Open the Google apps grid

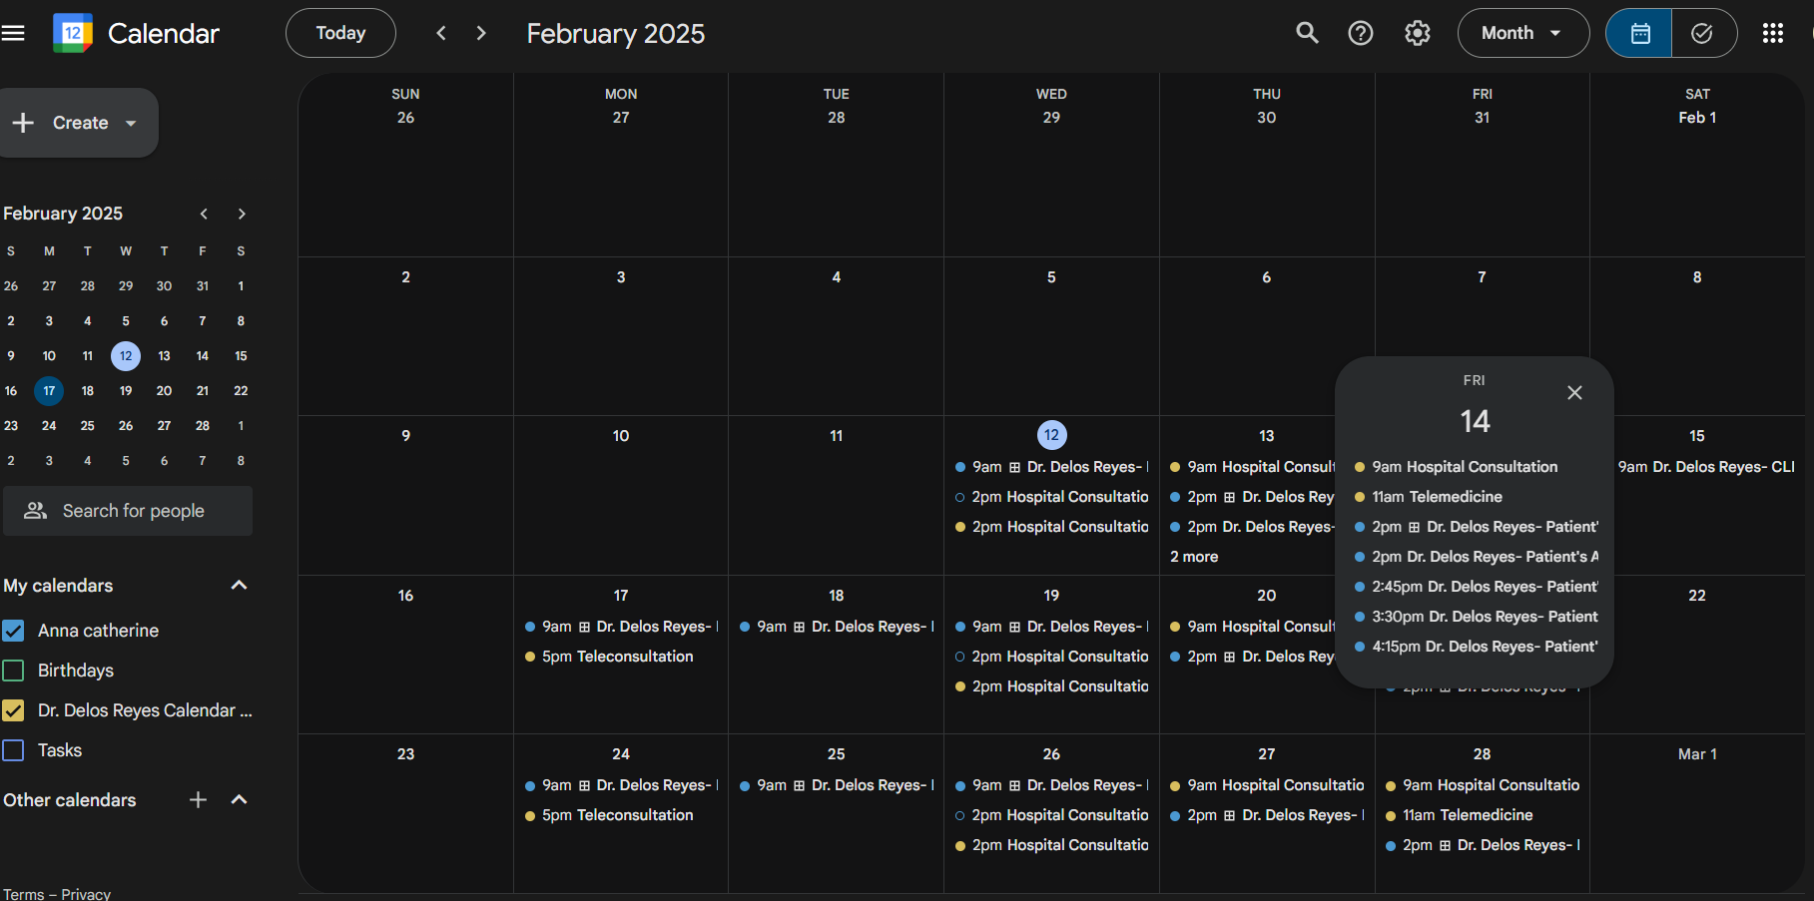point(1773,33)
